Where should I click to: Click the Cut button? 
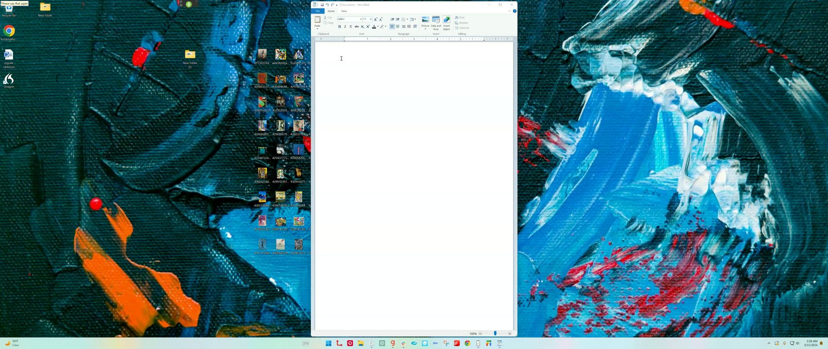(x=328, y=17)
